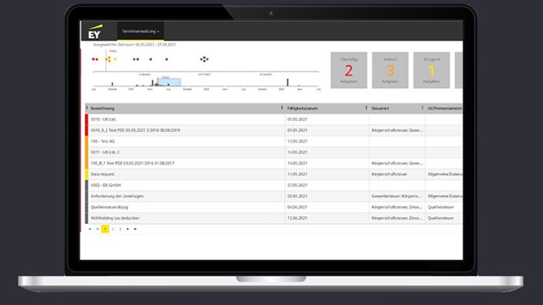Click the yellow status marker of Data request
543x305 pixels.
[87, 175]
